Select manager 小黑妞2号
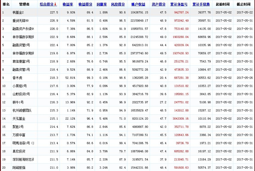The image size is (255, 171). [x=20, y=86]
